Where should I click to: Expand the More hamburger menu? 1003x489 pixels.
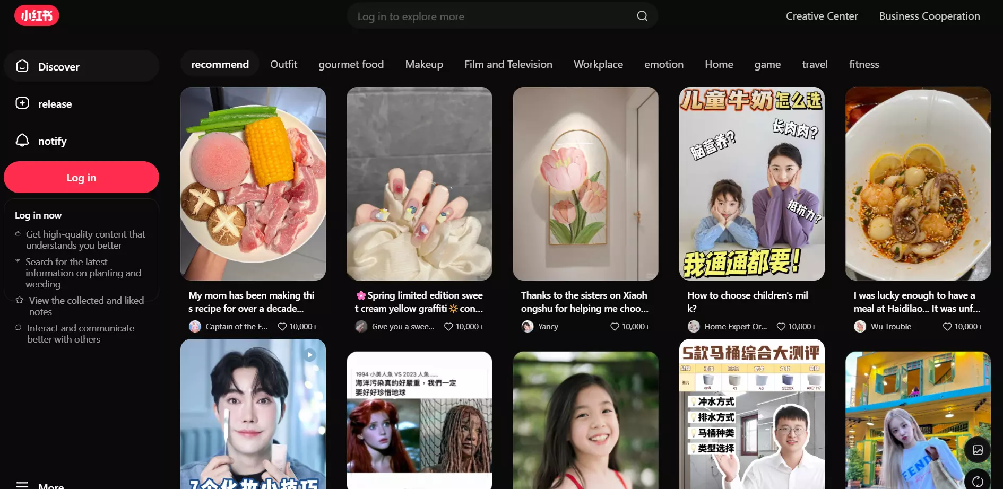point(22,485)
